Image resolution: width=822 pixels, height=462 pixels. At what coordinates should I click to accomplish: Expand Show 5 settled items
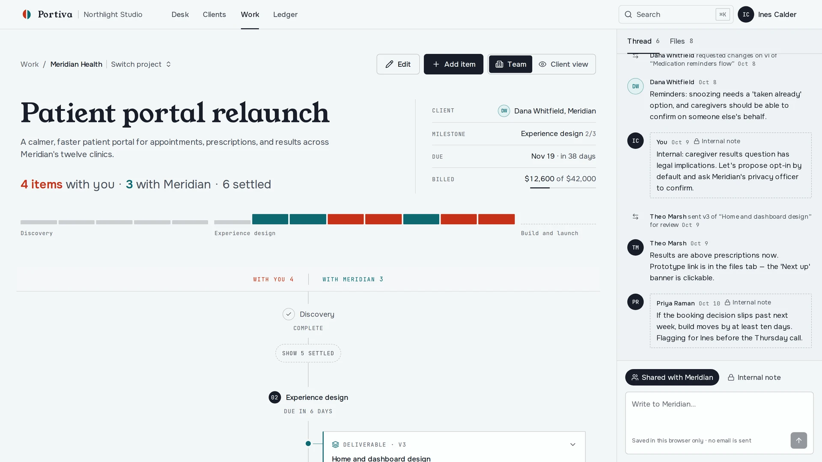click(x=308, y=353)
